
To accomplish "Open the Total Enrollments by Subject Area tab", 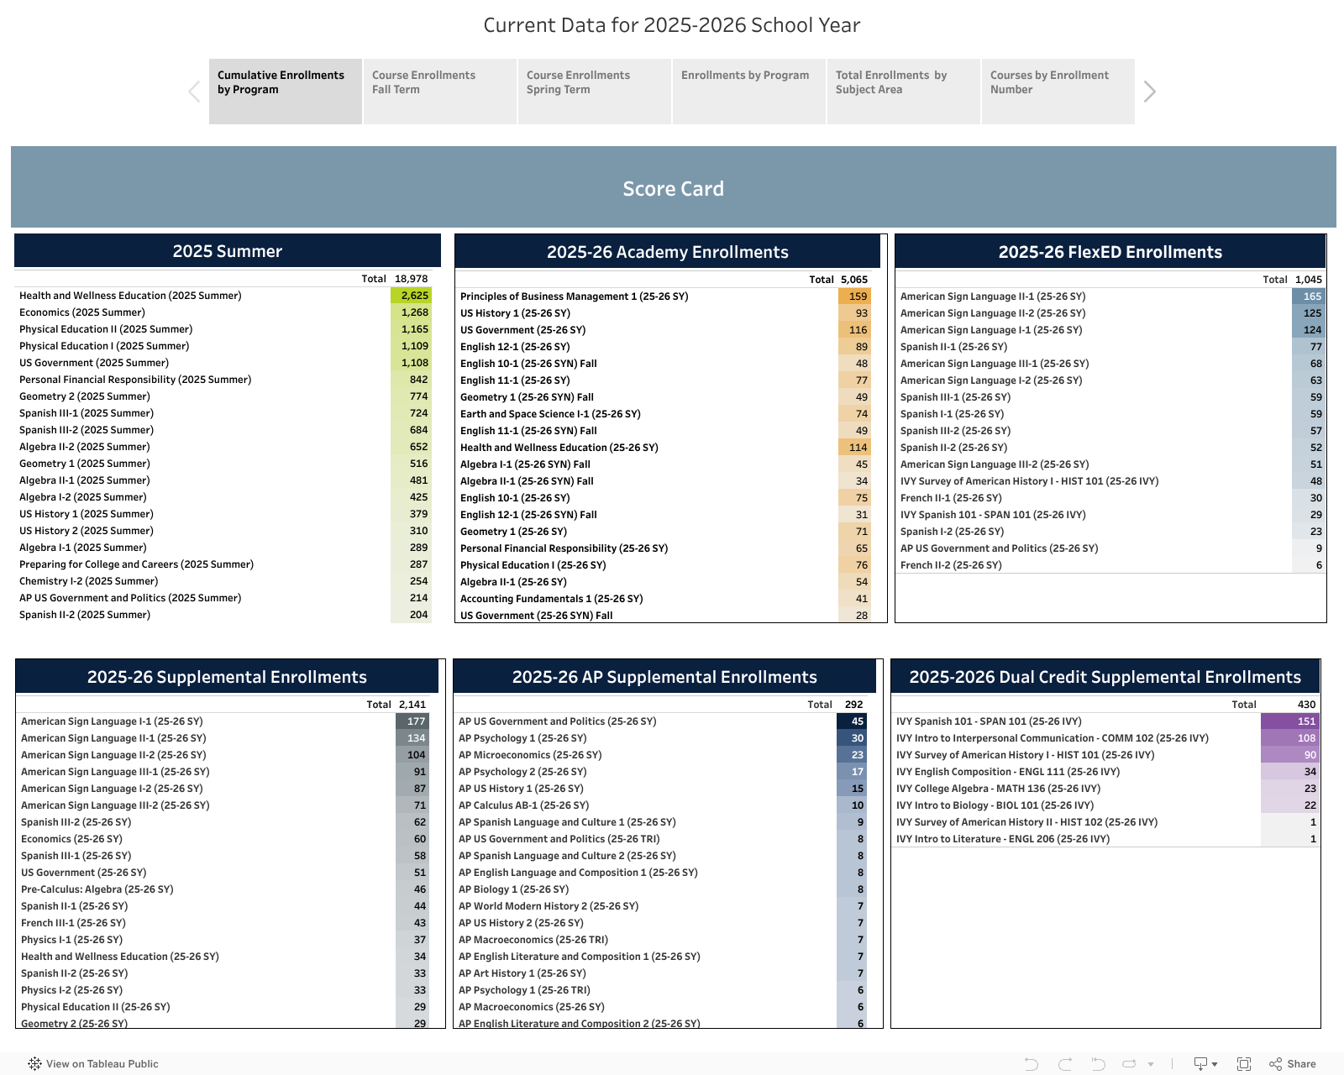I will pos(903,91).
